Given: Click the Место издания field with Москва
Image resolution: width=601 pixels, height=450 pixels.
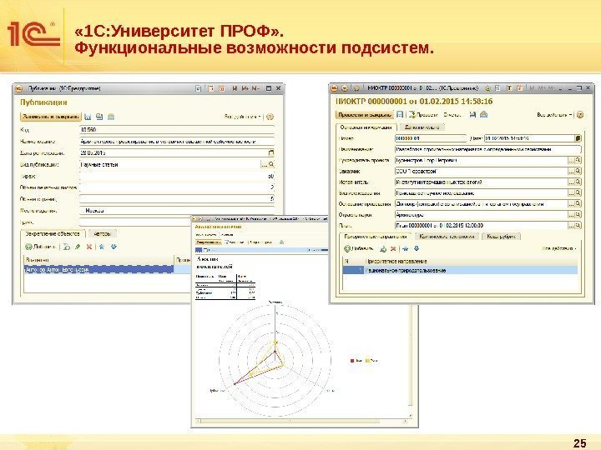Looking at the screenshot, I should (177, 211).
